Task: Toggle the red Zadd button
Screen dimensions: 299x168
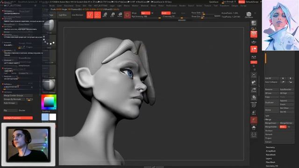Action: pos(166,13)
